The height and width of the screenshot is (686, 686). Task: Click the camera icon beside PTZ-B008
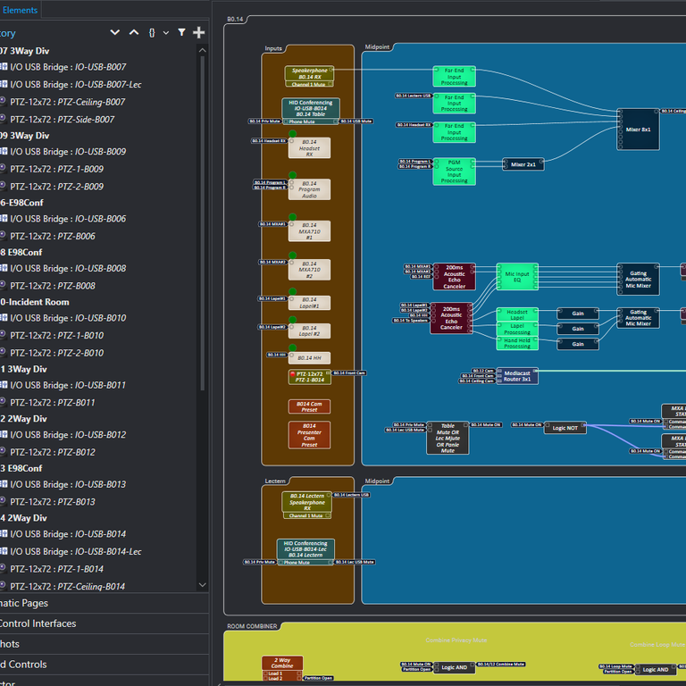3,285
